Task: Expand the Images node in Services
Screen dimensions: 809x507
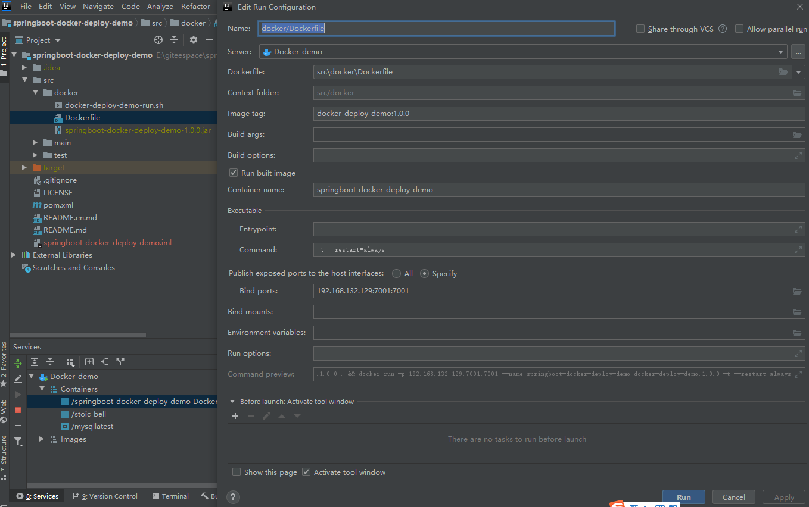Action: pyautogui.click(x=42, y=439)
